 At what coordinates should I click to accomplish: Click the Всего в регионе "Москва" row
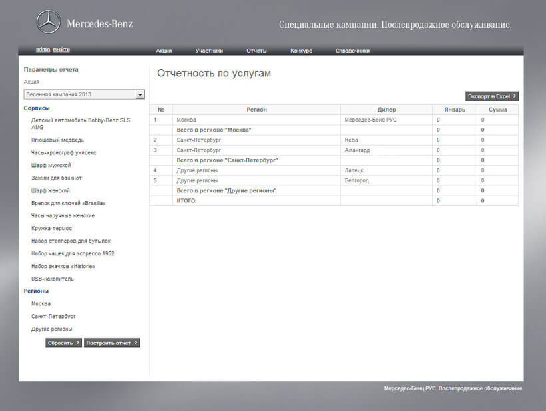(x=334, y=130)
